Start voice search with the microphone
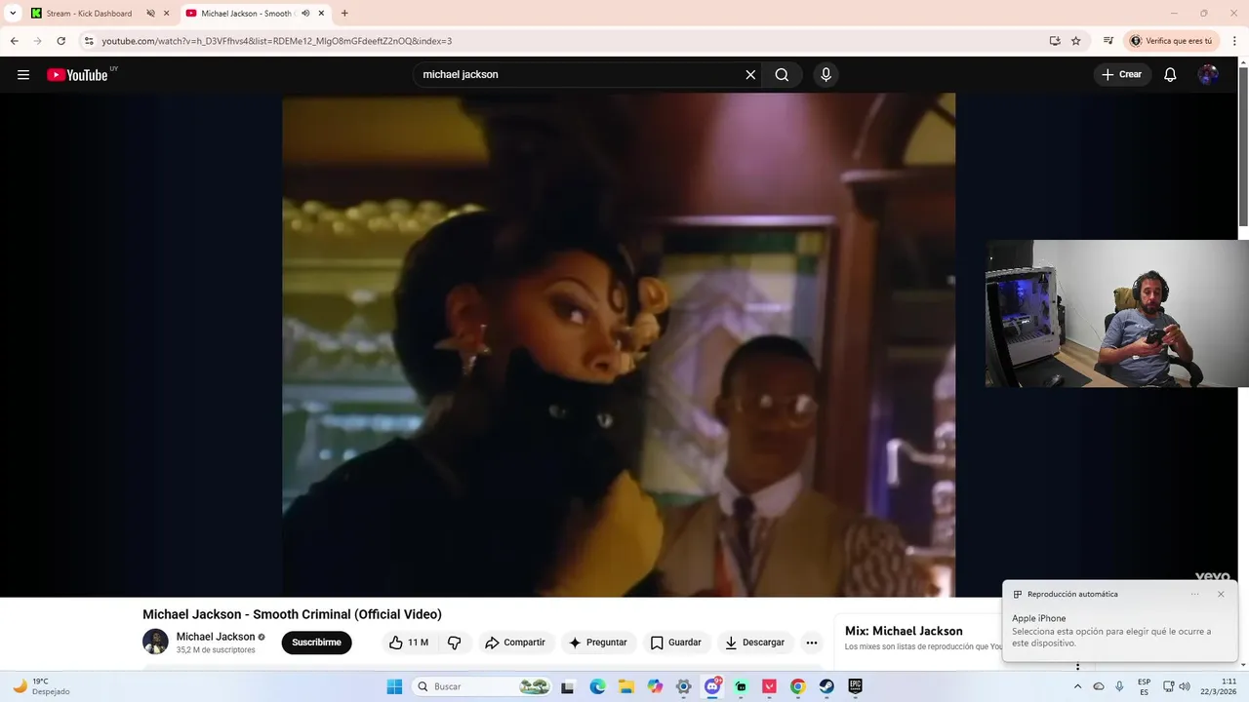1249x702 pixels. (826, 75)
